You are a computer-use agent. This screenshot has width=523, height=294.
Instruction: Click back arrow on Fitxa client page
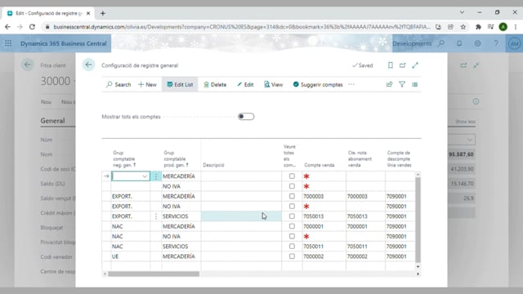(27, 65)
